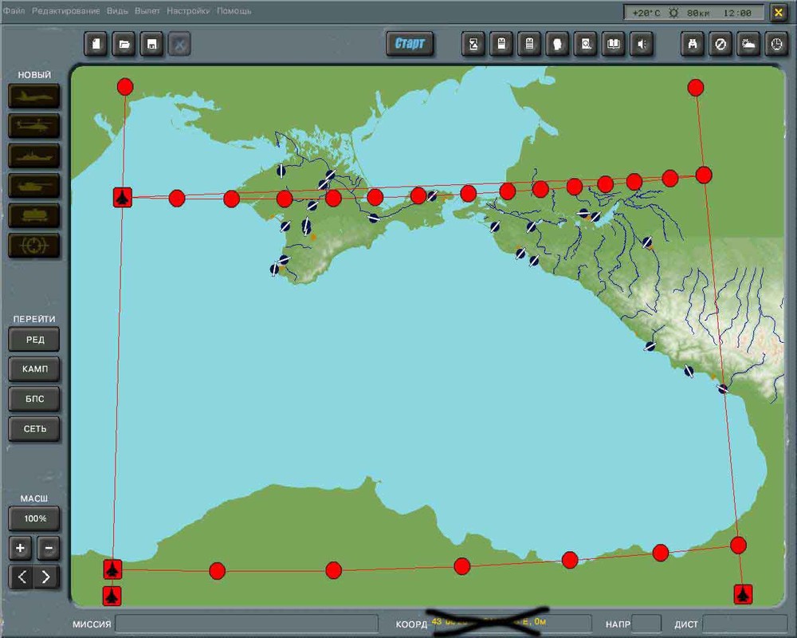Image resolution: width=797 pixels, height=638 pixels.
Task: Click the right arrow scale button
Action: [46, 577]
